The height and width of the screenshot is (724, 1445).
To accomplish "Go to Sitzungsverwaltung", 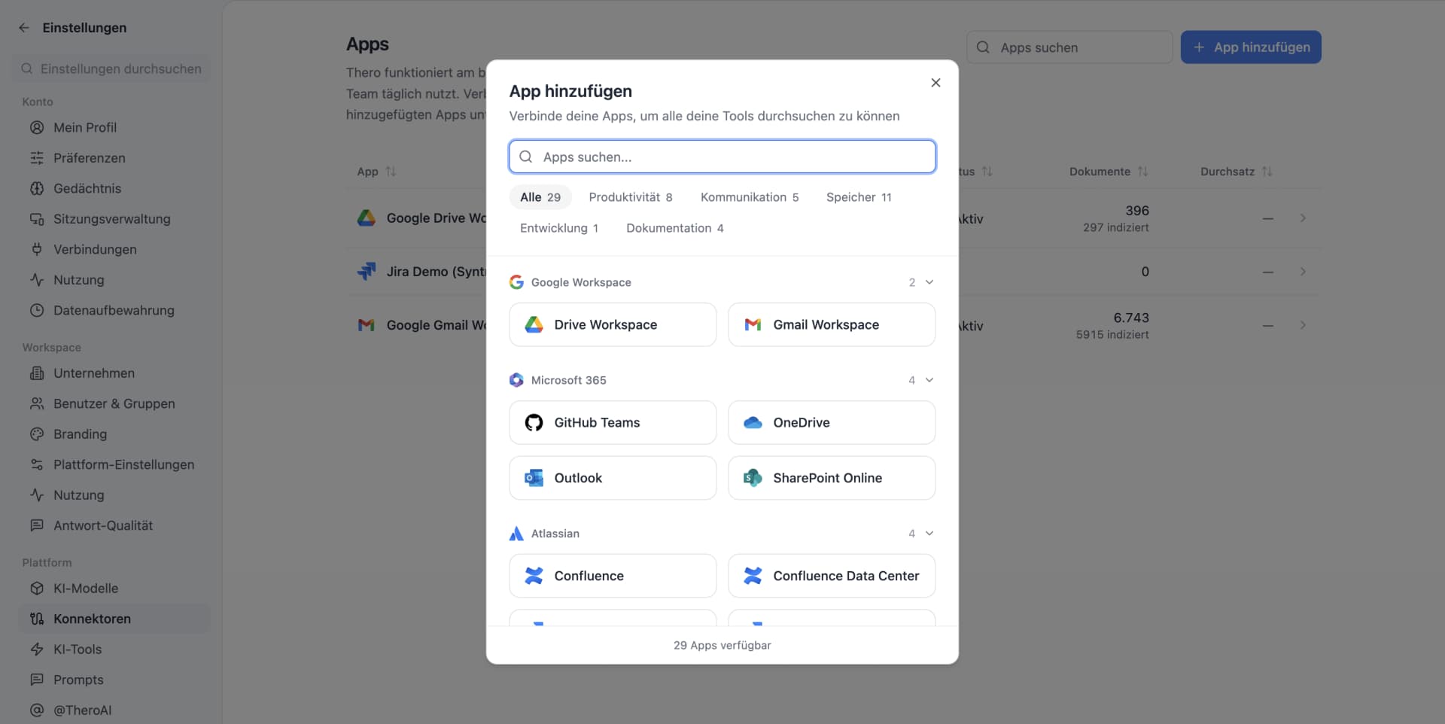I will pyautogui.click(x=114, y=219).
